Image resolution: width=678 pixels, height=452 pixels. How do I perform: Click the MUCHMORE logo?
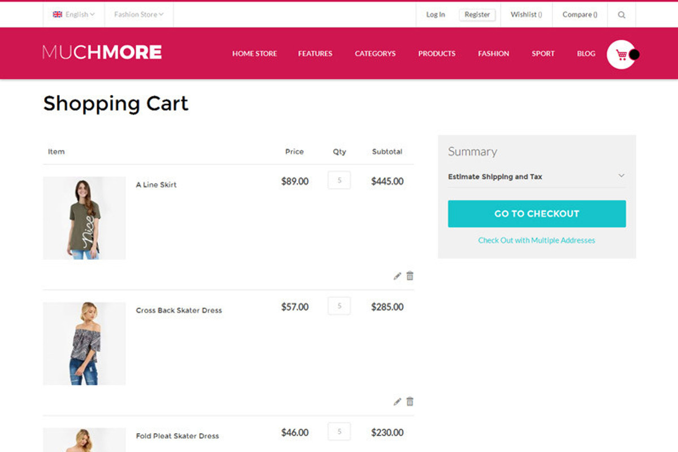[x=102, y=53]
